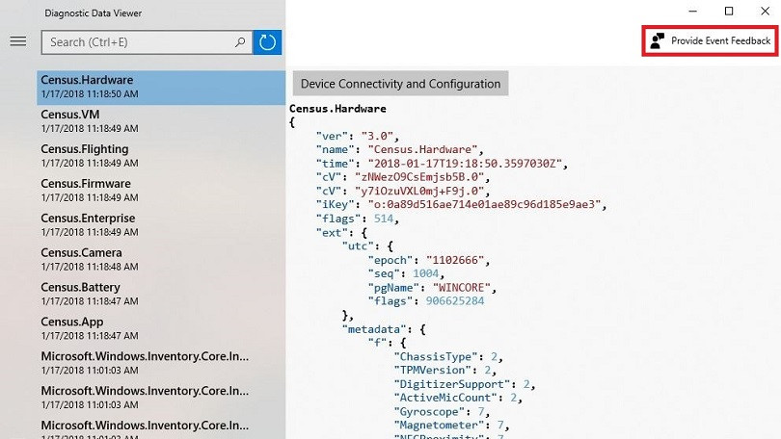Click the Diagnostic Data Viewer title
Screen dimensions: 781x439
[94, 13]
